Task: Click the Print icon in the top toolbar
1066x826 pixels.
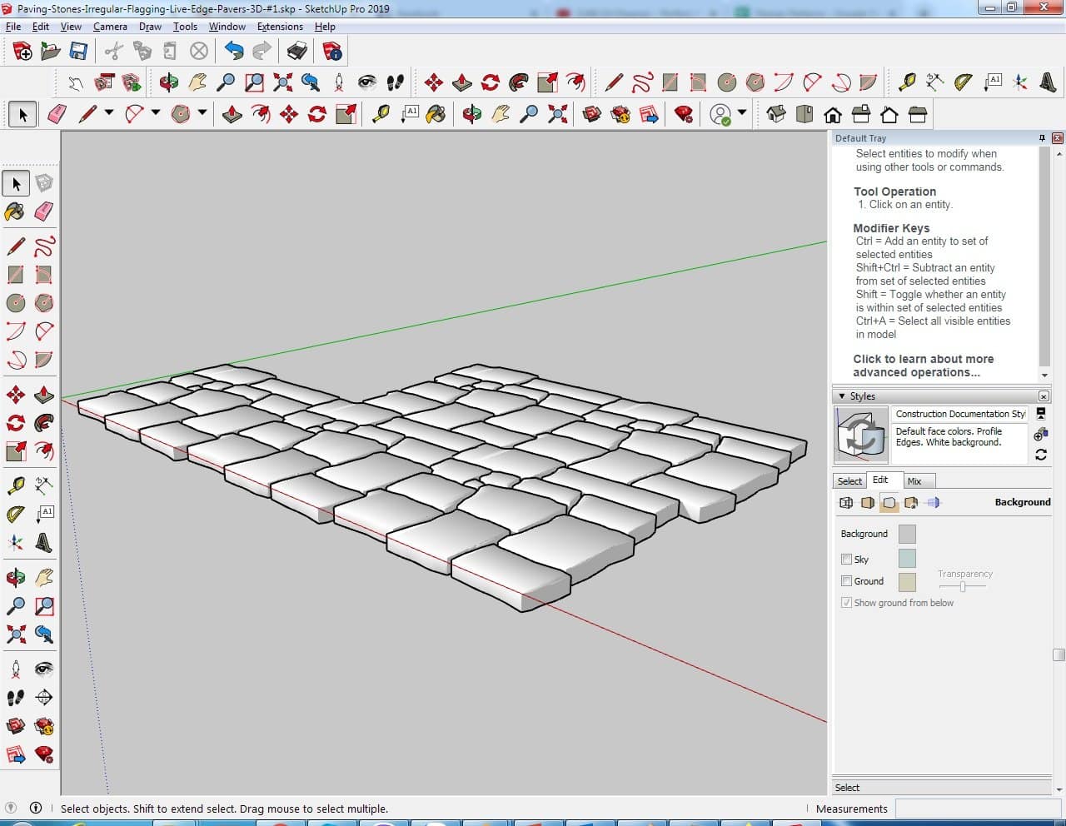Action: tap(297, 52)
